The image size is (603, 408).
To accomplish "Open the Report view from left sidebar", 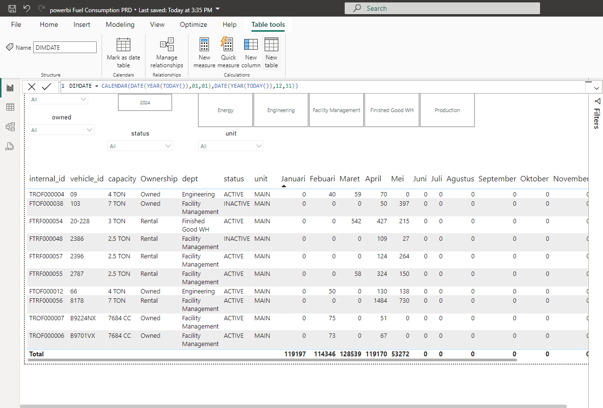I will 10,88.
